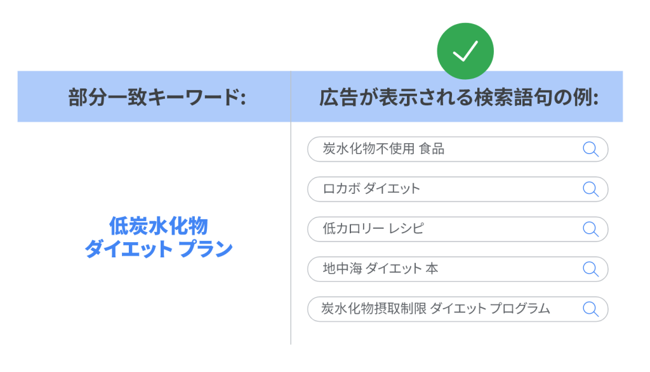The width and height of the screenshot is (650, 372).
Task: Click the text 食品 in first search bar
Action: point(432,148)
